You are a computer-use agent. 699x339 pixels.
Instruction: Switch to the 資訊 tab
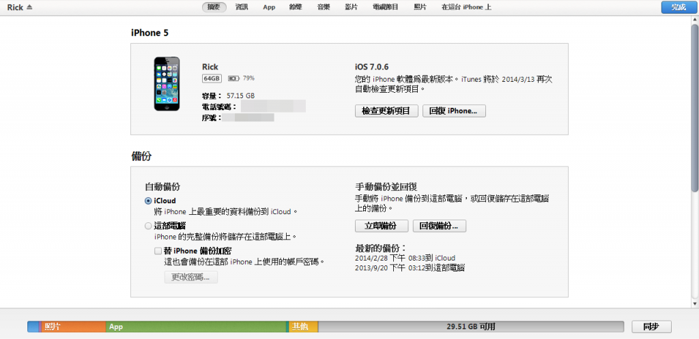[x=242, y=7]
